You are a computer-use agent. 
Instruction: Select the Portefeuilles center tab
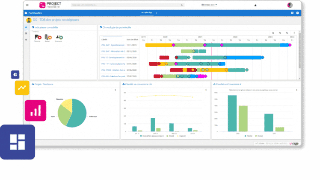(x=147, y=13)
